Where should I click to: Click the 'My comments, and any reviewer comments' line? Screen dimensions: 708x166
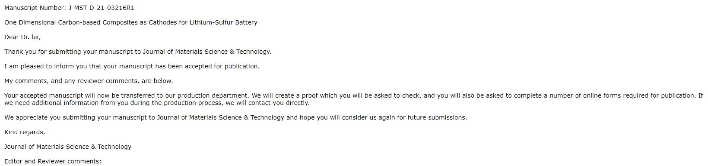click(89, 81)
